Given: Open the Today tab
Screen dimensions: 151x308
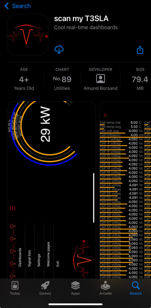Looking at the screenshot, I should coord(15,288).
